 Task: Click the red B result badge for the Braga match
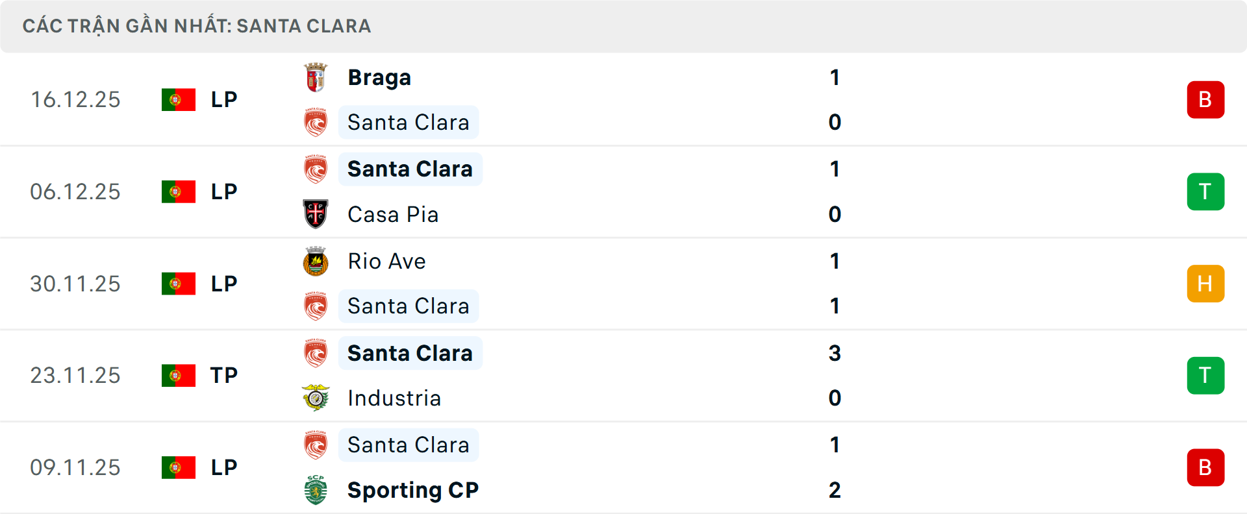(1205, 99)
